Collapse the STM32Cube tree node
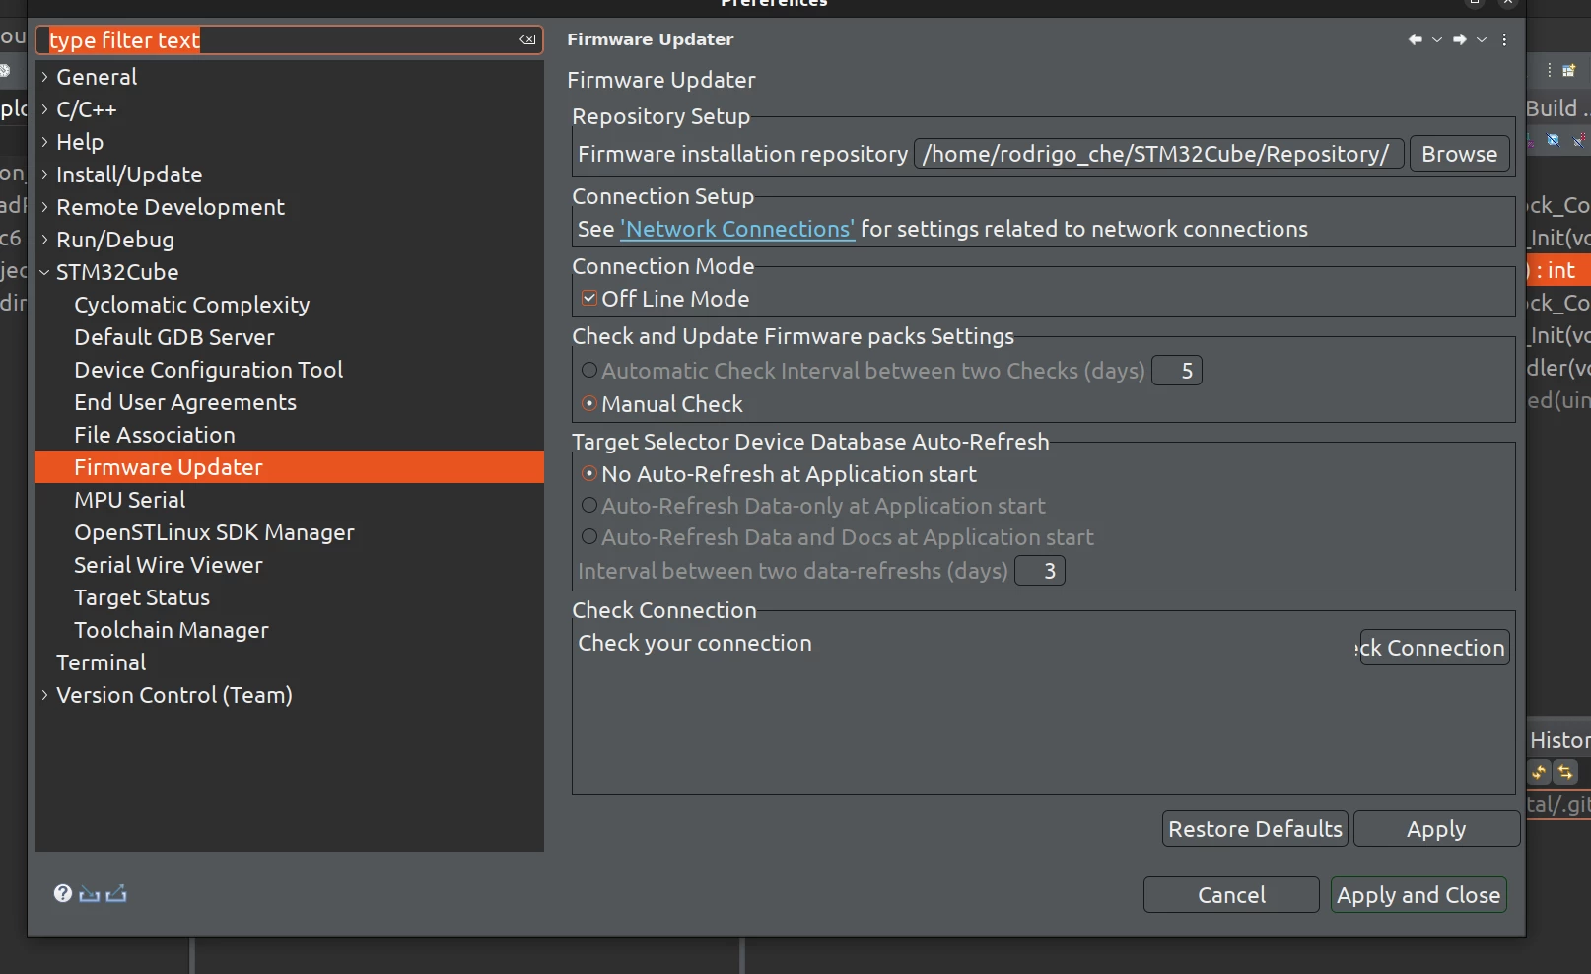1591x974 pixels. 44,272
